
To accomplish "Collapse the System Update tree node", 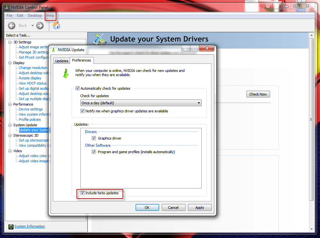I will point(10,125).
